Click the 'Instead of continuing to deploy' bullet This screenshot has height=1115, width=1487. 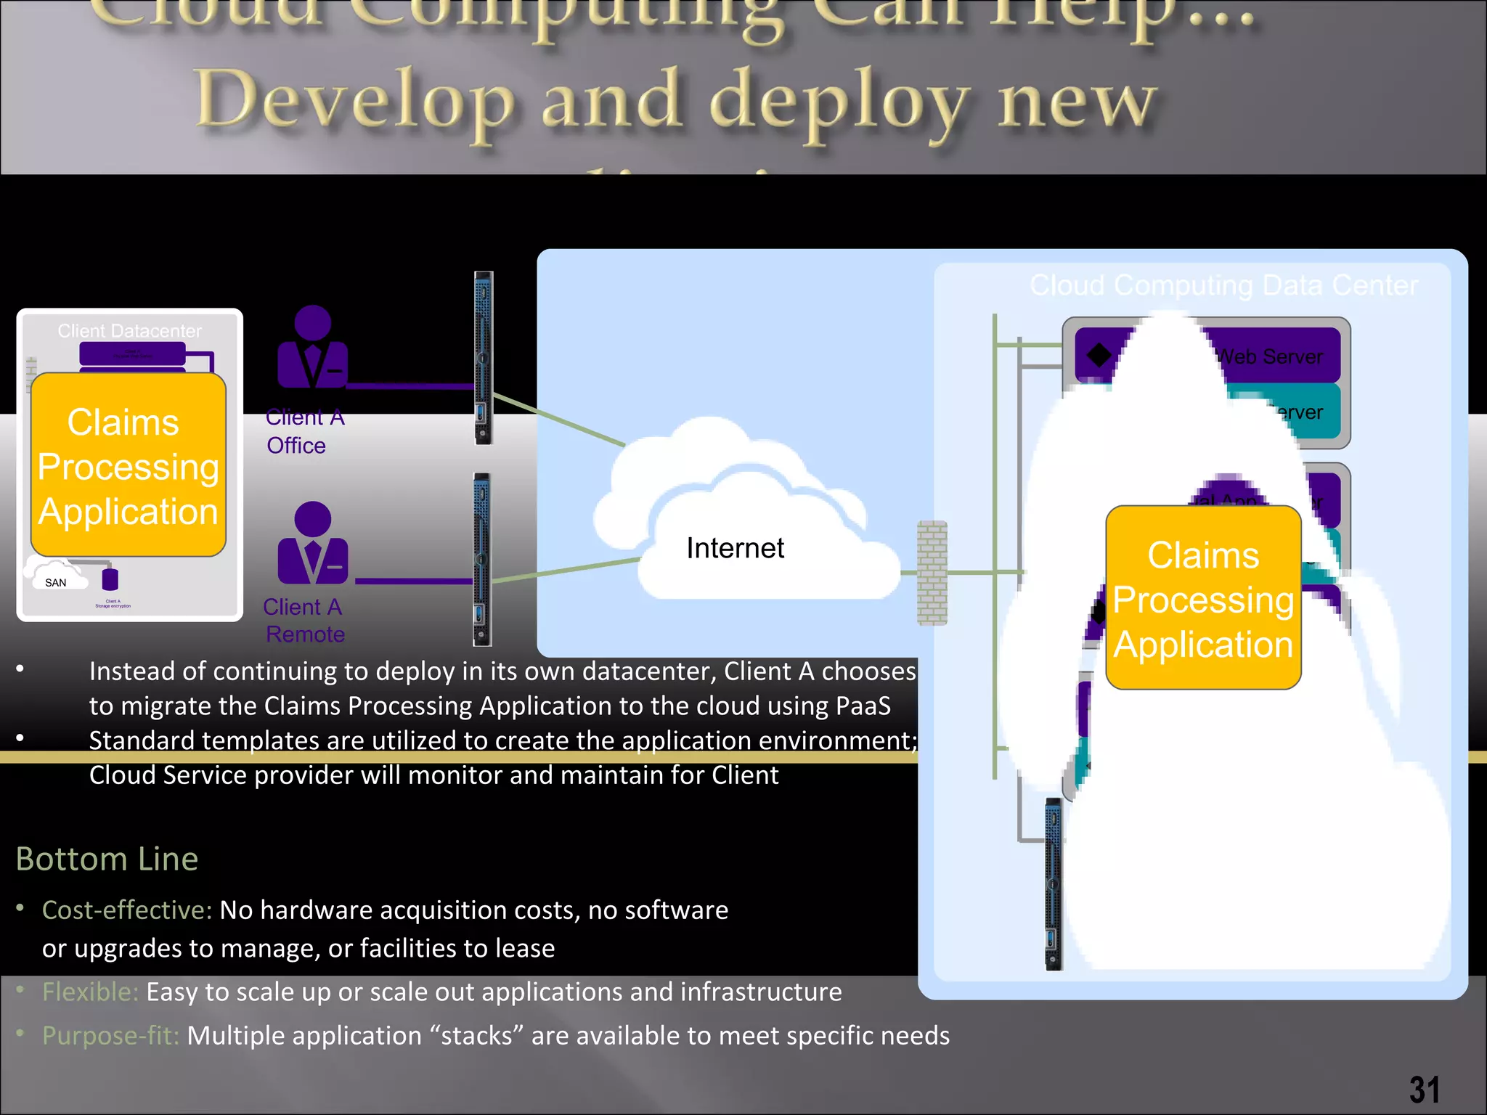(x=502, y=688)
